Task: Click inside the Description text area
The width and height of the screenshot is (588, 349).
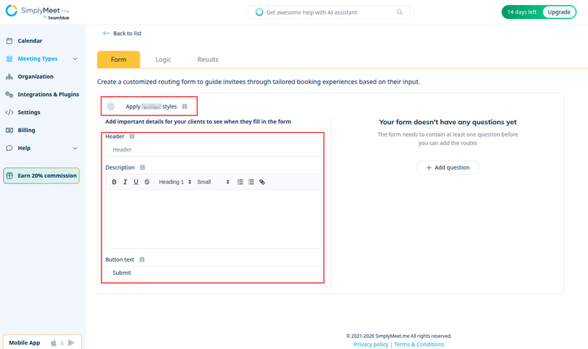Action: pos(213,219)
